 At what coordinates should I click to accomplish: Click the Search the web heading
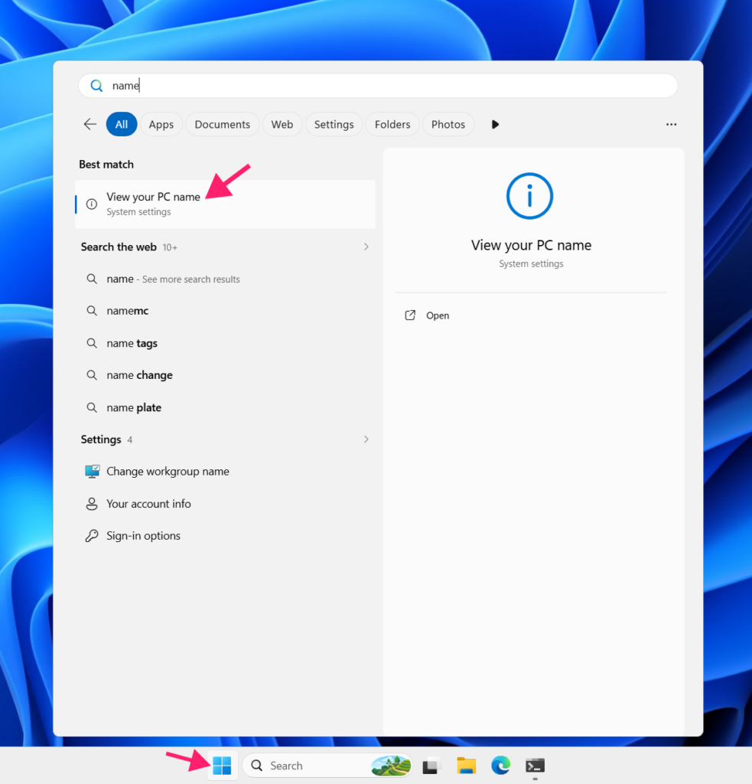click(119, 247)
